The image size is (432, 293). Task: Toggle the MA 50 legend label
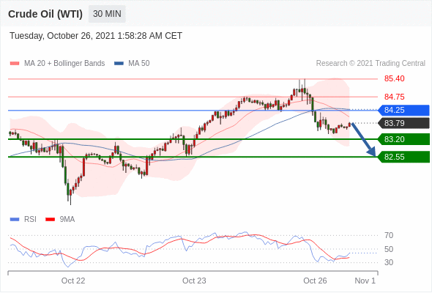coord(139,64)
